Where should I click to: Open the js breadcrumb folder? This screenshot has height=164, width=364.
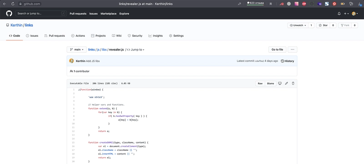pyautogui.click(x=98, y=50)
